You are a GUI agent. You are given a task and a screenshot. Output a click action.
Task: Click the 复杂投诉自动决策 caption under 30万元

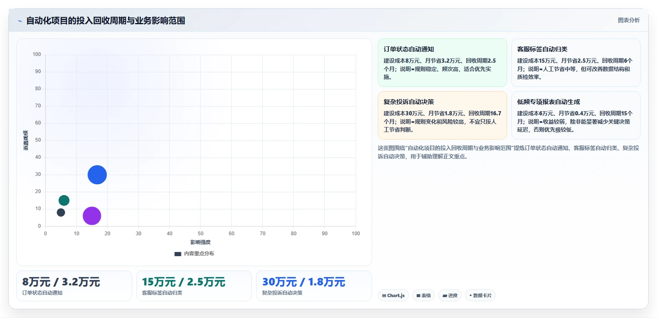282,293
